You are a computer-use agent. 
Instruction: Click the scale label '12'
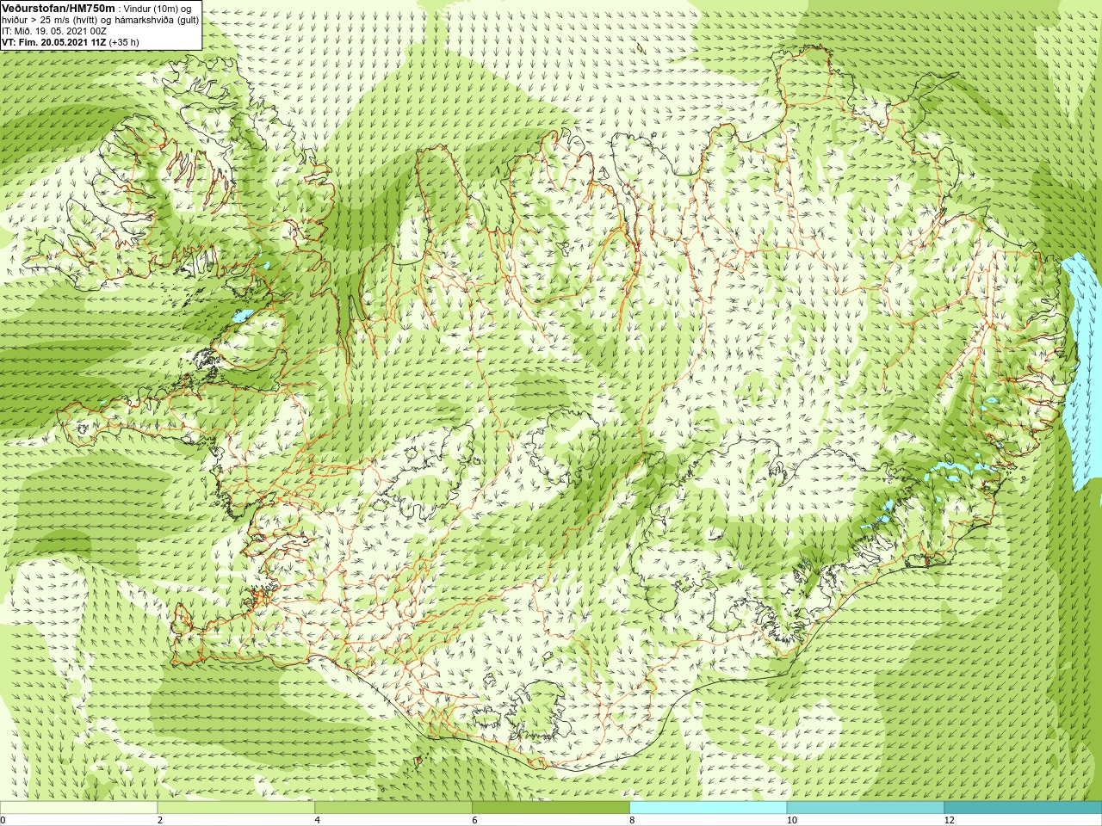950,821
